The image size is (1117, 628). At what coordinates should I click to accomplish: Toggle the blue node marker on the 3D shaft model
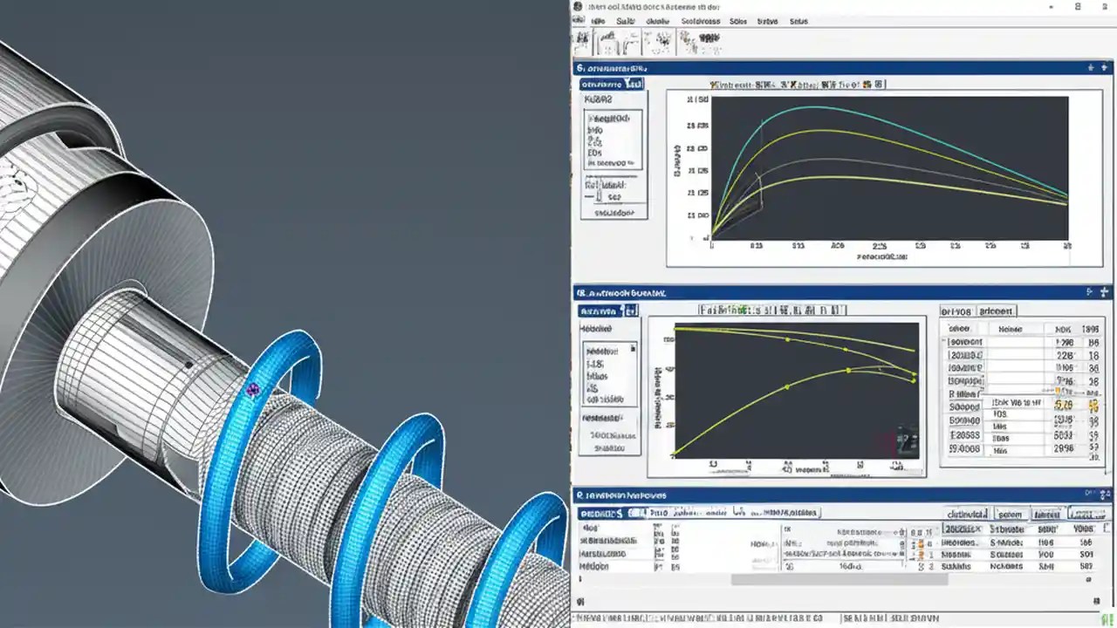252,389
